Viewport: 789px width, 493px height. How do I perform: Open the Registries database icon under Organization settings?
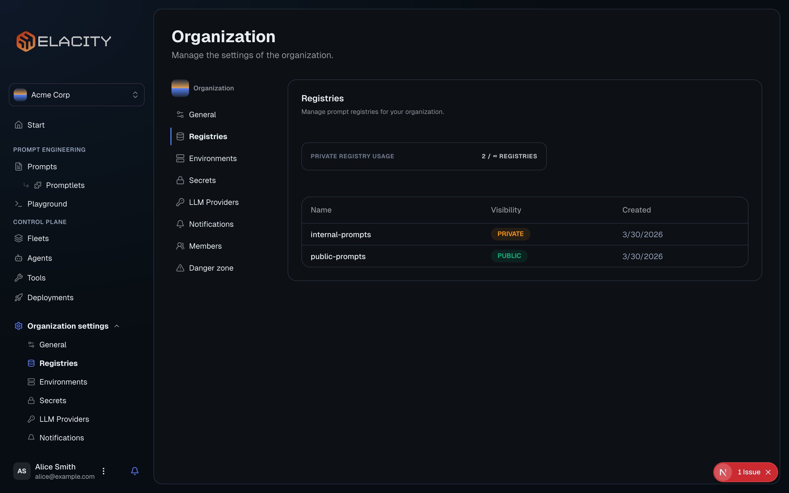pyautogui.click(x=31, y=363)
